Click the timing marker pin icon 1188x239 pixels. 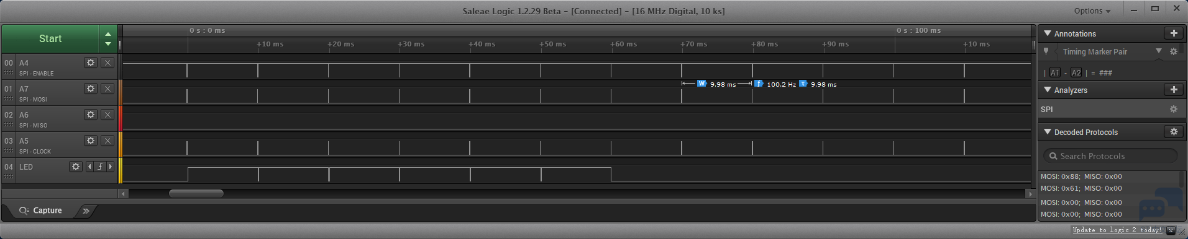point(1046,51)
